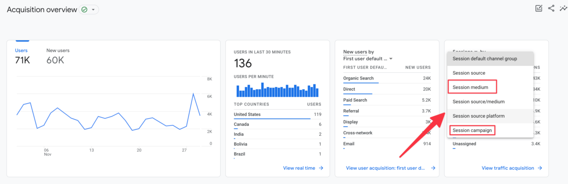Viewport: 568px width, 184px height.
Task: Click the Bolivia country row
Action: point(277,144)
